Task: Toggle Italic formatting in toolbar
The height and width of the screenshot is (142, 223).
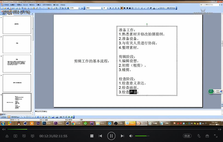Action: pyautogui.click(x=113, y=8)
